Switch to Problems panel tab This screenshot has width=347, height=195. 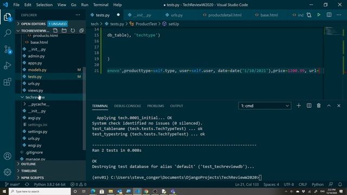pos(156,106)
